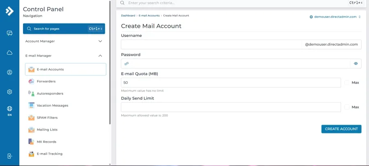Click the CREATE ACCOUNT button

(341, 129)
